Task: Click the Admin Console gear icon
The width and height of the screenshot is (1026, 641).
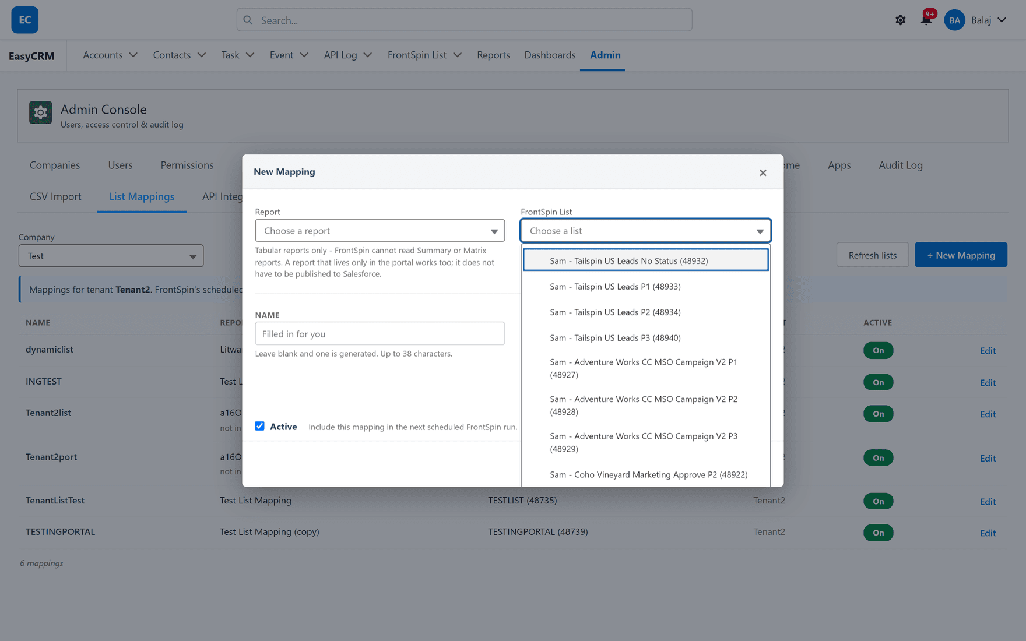Action: [x=40, y=112]
